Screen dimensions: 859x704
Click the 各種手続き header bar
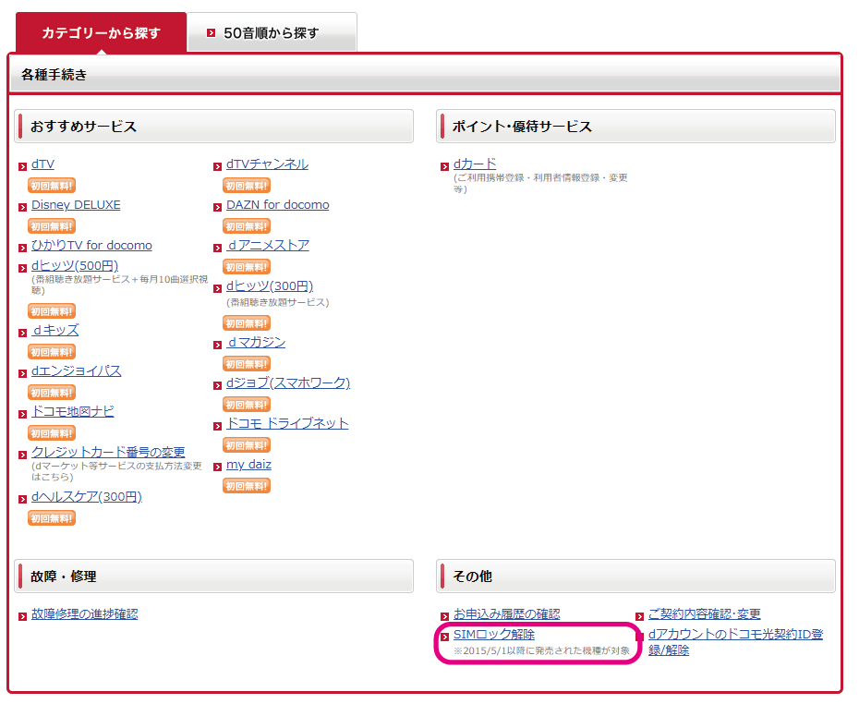point(425,75)
